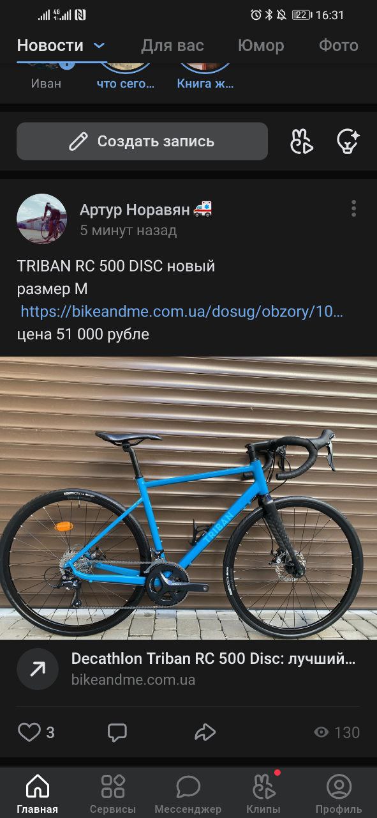Screen dimensions: 377x818
Task: Open clips creation icon next to Создать запись
Action: pos(302,141)
